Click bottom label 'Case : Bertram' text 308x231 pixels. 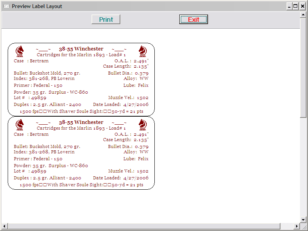[x=31, y=134]
